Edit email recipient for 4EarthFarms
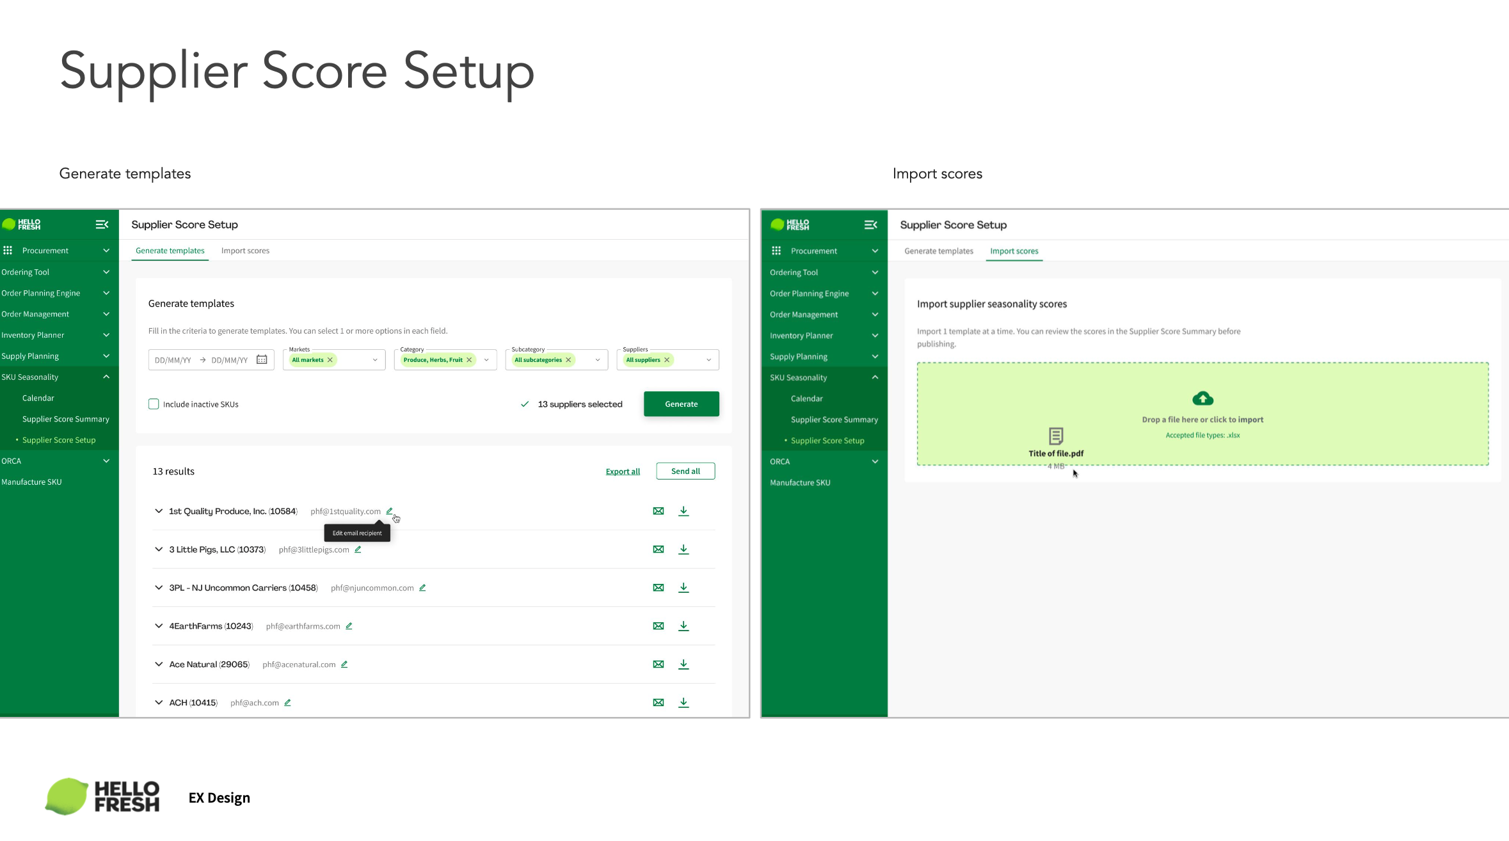This screenshot has width=1509, height=841. [349, 626]
